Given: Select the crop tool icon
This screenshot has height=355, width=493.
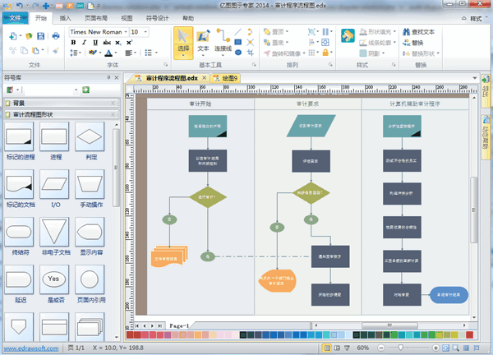Looking at the screenshot, I should (x=251, y=53).
